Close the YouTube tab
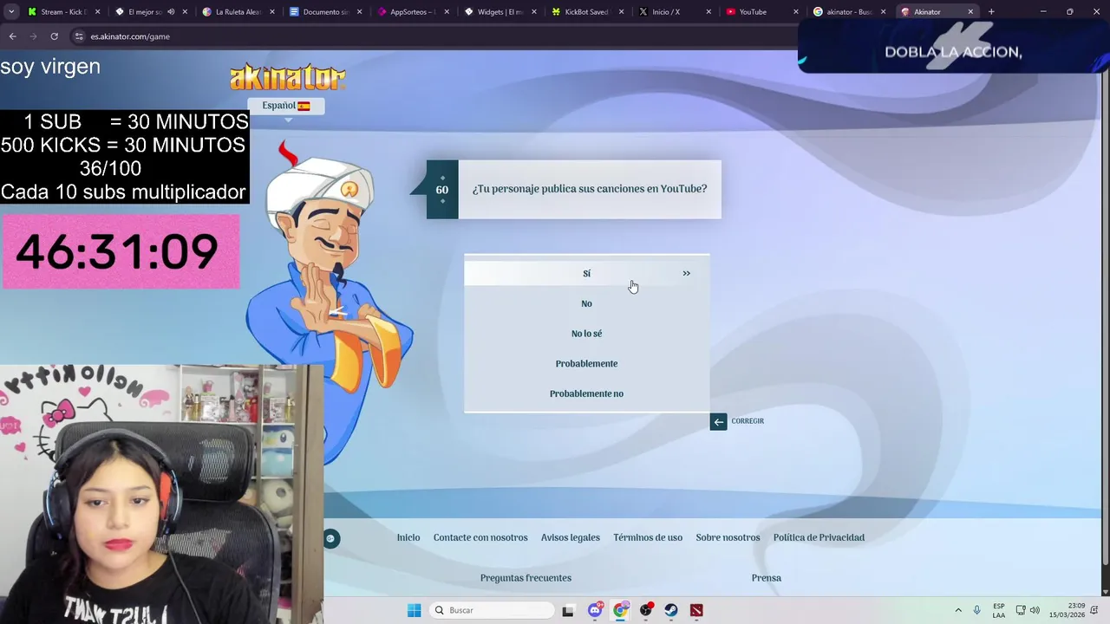 pos(796,12)
